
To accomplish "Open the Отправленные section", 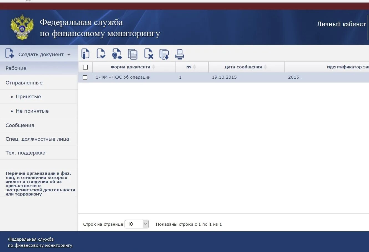I will click(39, 83).
